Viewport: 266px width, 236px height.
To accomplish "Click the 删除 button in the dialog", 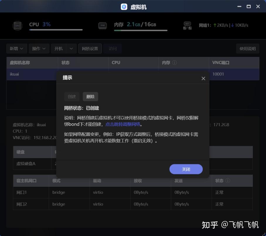I will 90,97.
